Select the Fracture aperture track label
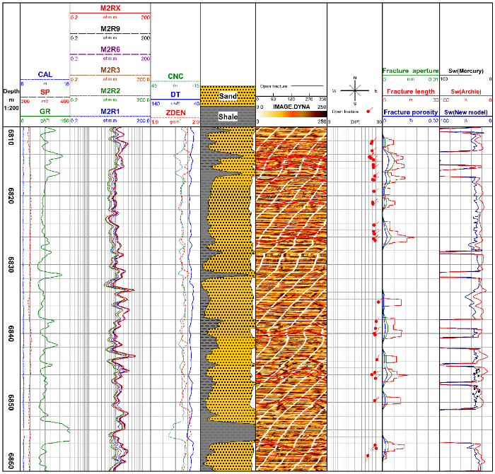 (409, 71)
